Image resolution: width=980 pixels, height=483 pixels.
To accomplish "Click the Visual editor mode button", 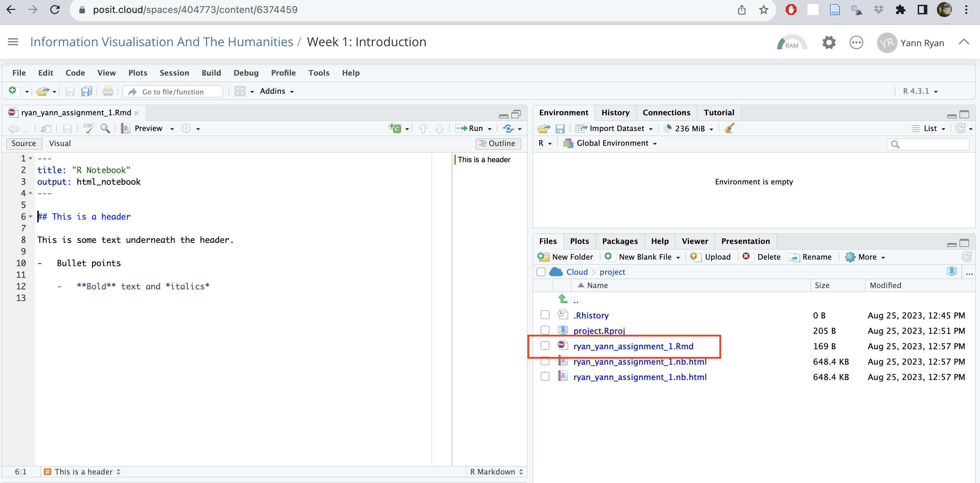I will tap(60, 143).
